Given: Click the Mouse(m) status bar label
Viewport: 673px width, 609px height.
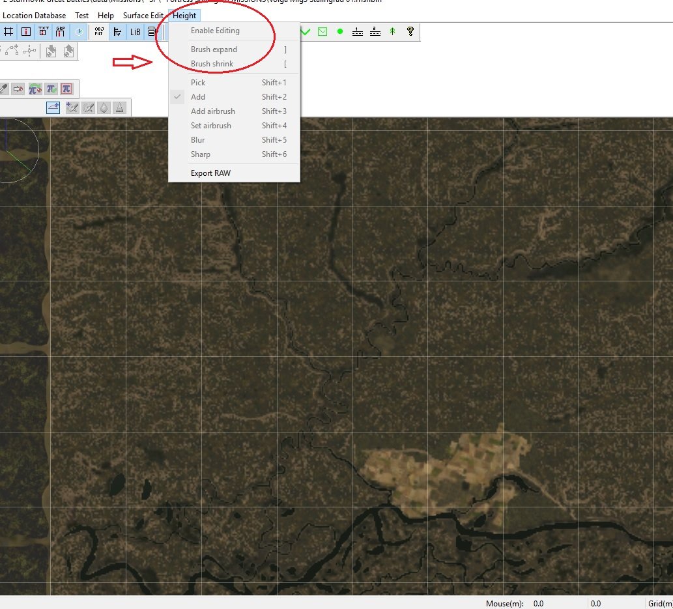Looking at the screenshot, I should (x=504, y=603).
